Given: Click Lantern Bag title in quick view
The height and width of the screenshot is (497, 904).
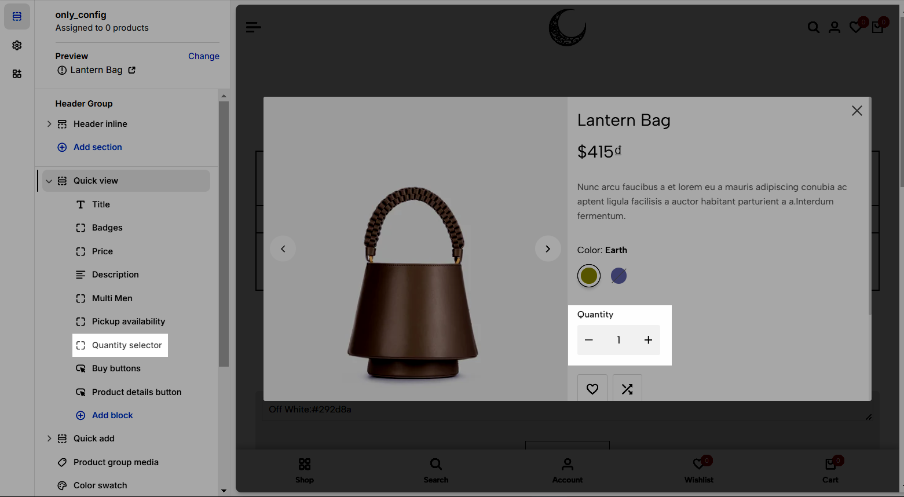Looking at the screenshot, I should point(624,120).
